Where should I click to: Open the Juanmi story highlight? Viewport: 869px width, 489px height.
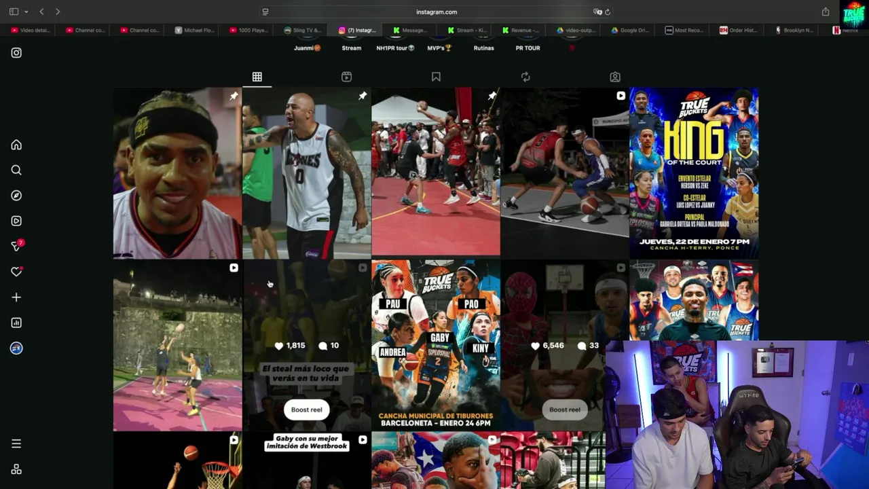pyautogui.click(x=307, y=48)
